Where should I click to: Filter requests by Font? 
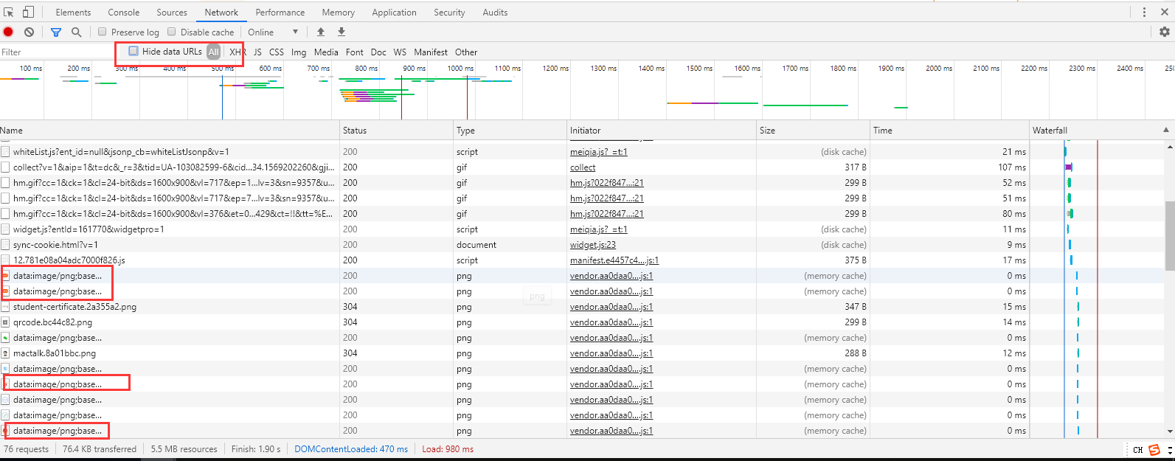point(355,52)
